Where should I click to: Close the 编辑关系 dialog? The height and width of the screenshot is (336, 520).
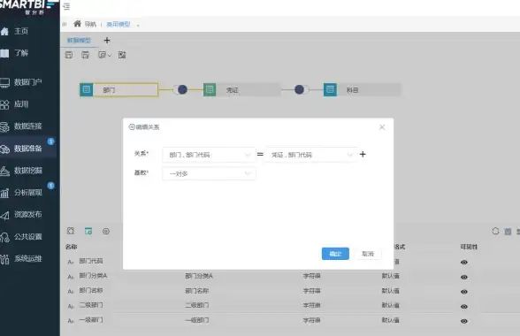pos(382,127)
